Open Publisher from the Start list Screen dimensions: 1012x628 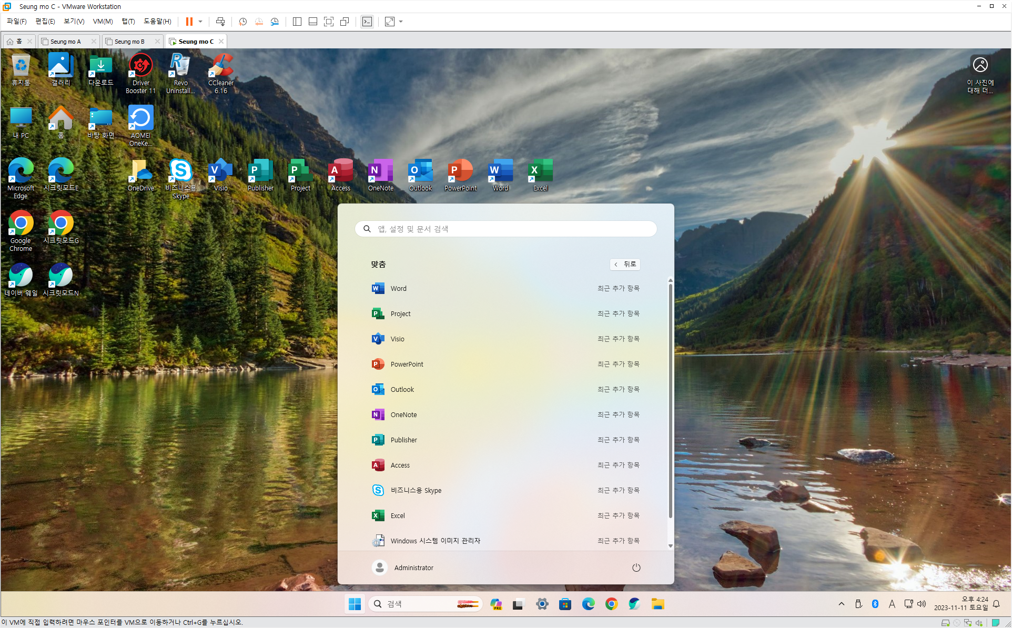tap(403, 440)
